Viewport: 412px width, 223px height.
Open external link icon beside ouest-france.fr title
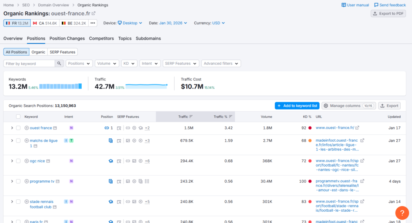point(93,13)
